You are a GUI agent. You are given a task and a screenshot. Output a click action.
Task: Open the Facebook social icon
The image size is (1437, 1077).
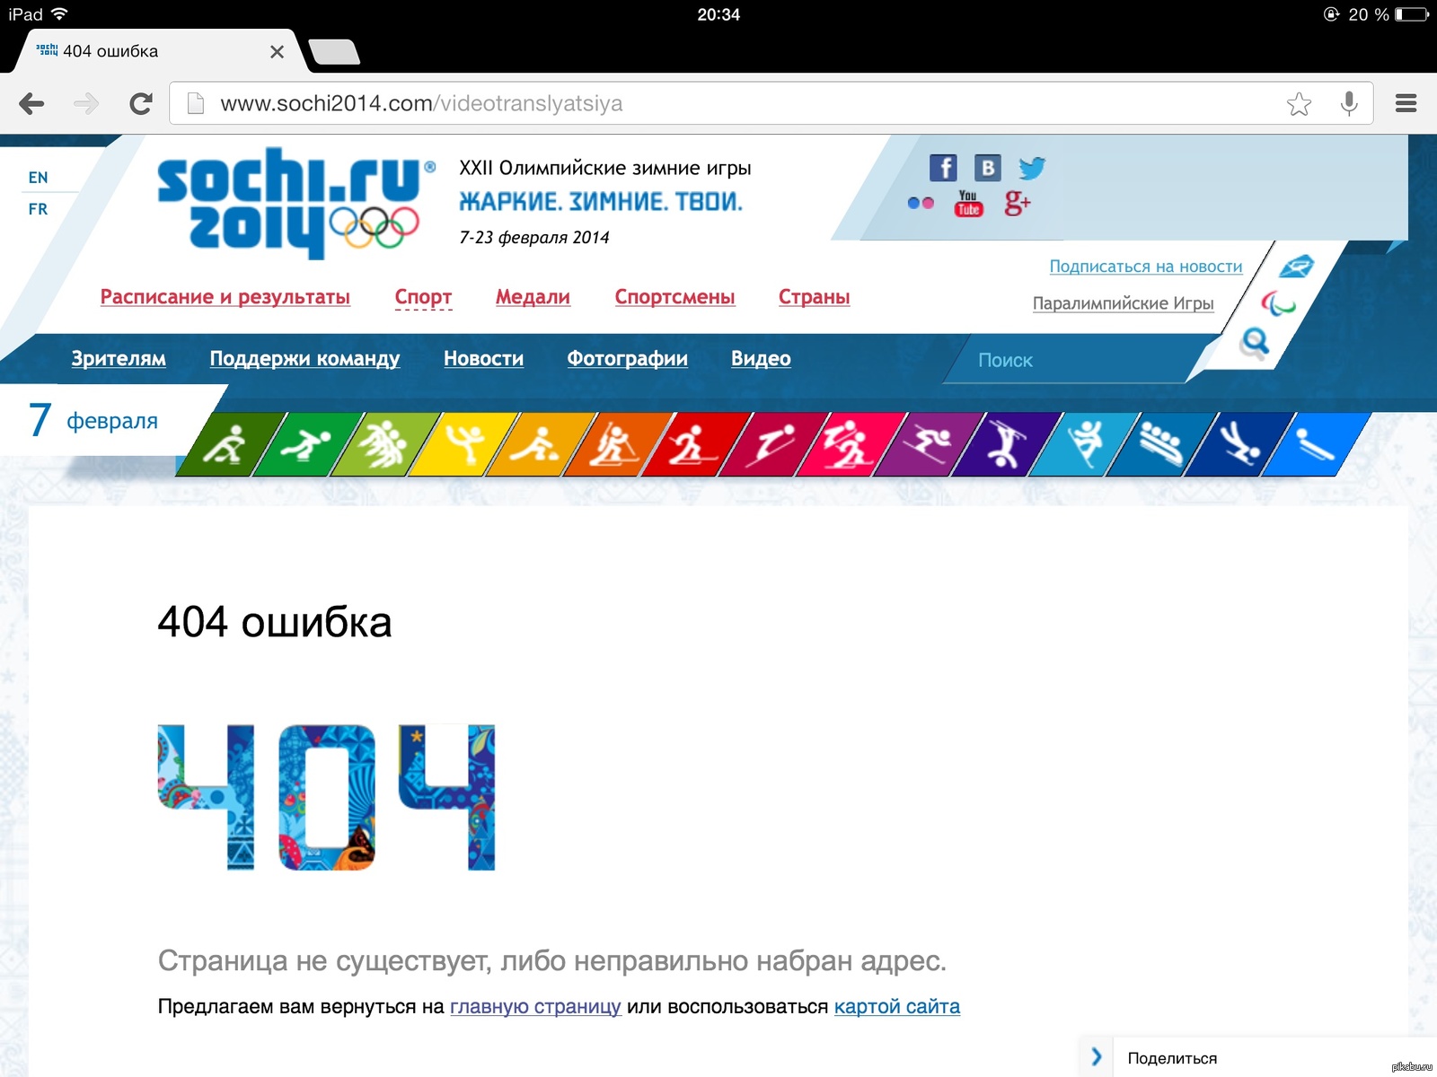coord(943,168)
